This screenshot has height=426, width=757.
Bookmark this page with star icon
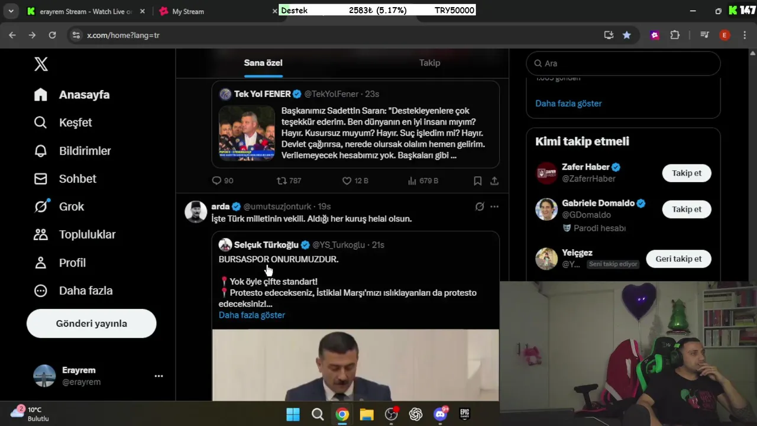(626, 35)
